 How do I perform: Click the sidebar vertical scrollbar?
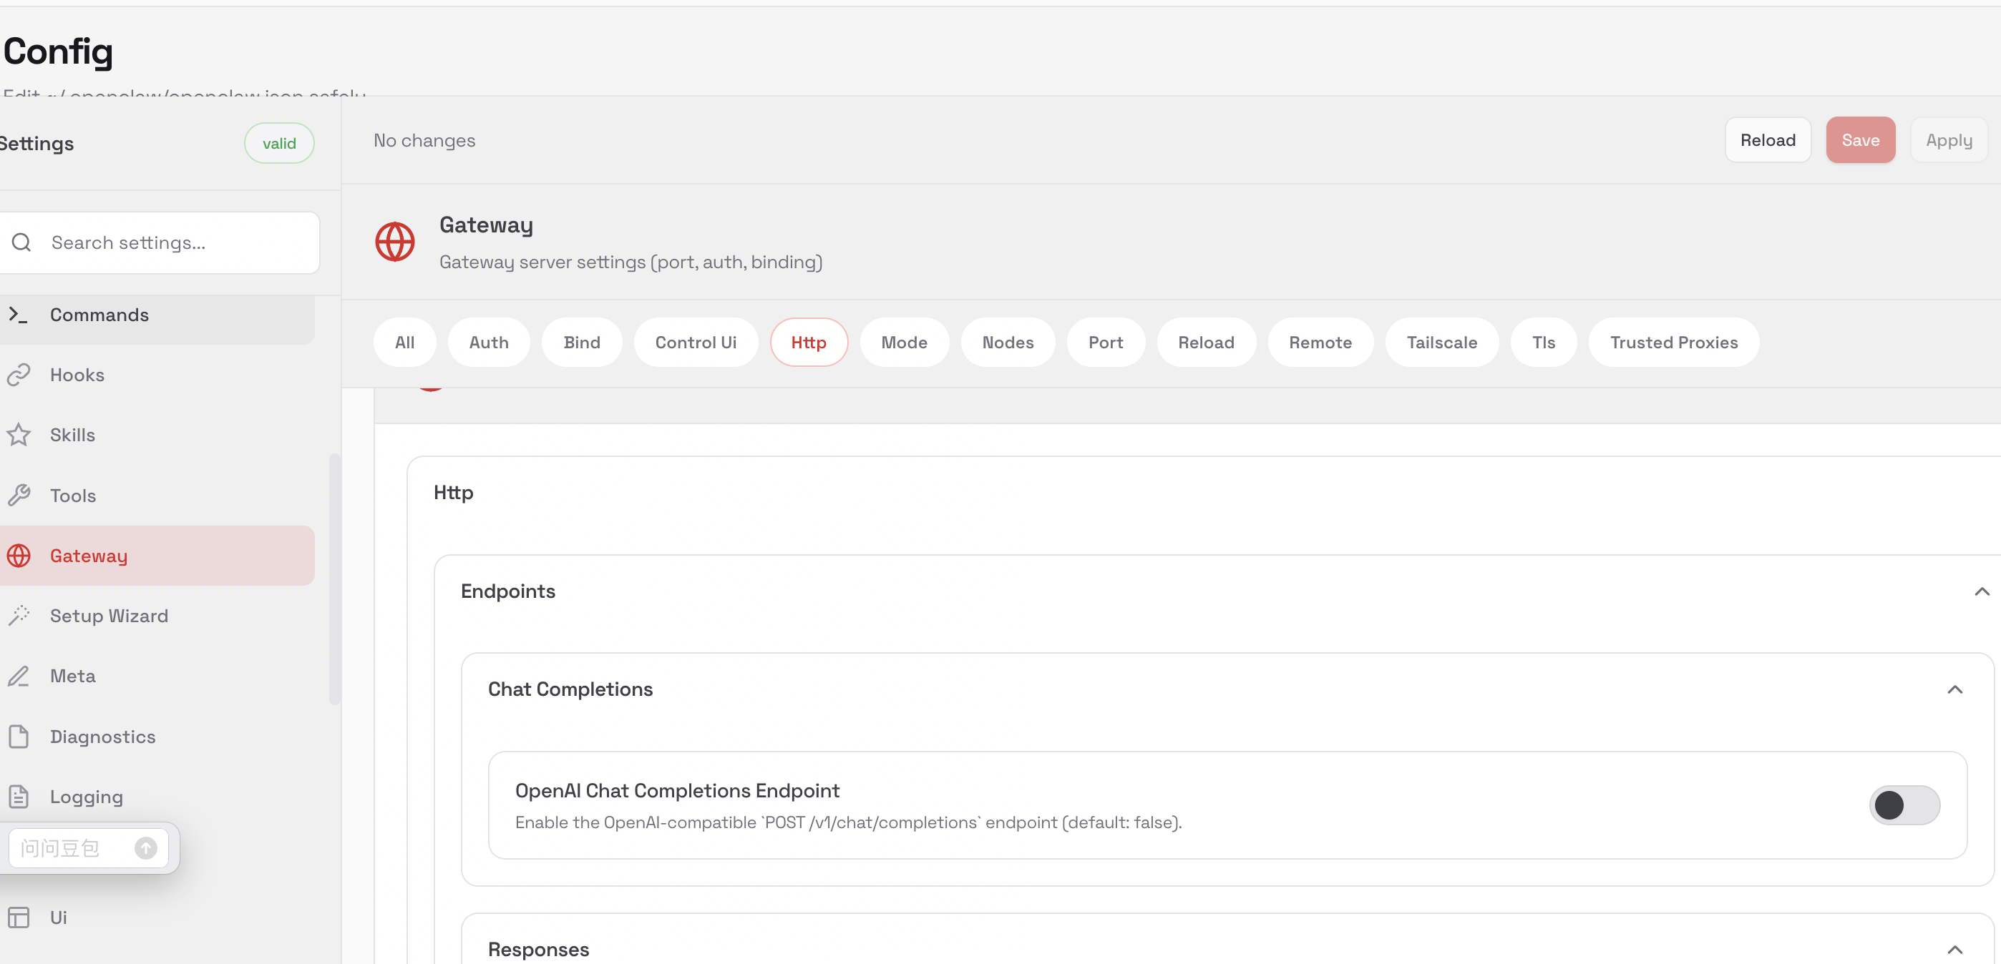[335, 579]
